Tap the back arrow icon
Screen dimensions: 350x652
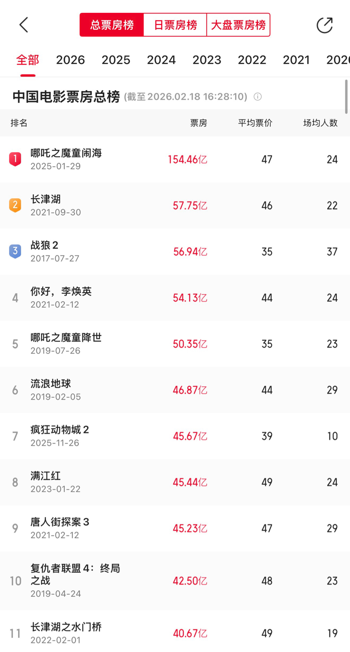(x=24, y=25)
